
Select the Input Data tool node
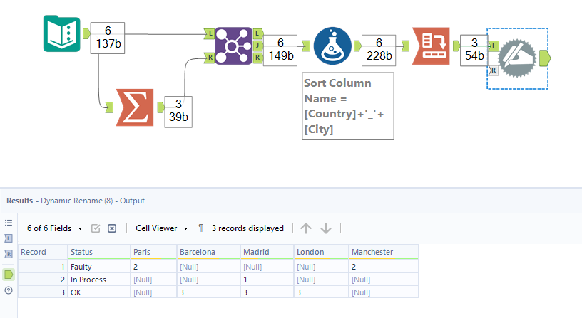point(61,33)
